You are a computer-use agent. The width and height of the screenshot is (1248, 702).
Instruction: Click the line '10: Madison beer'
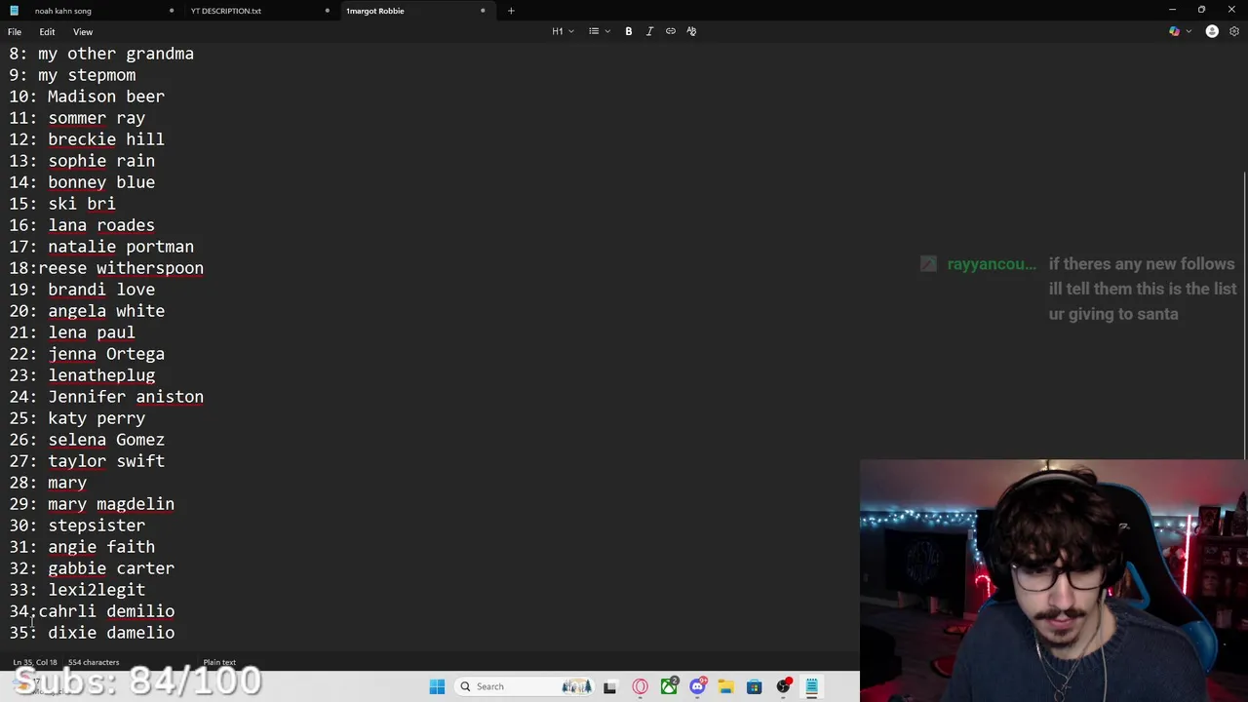point(87,97)
